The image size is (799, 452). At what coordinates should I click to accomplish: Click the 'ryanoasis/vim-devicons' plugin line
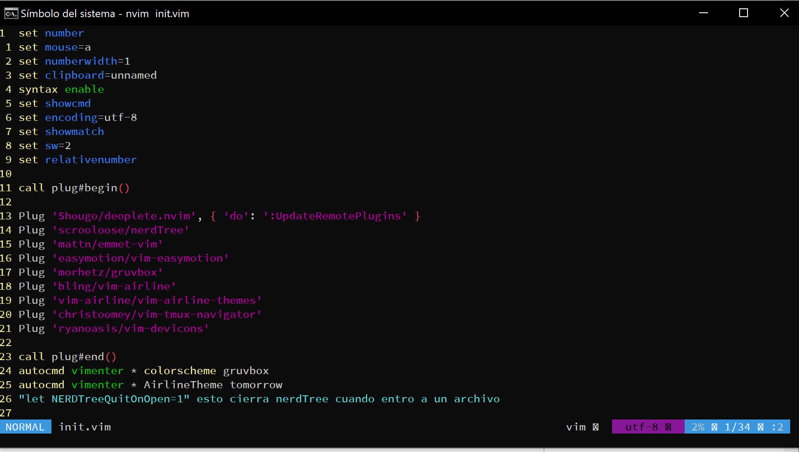coord(114,328)
